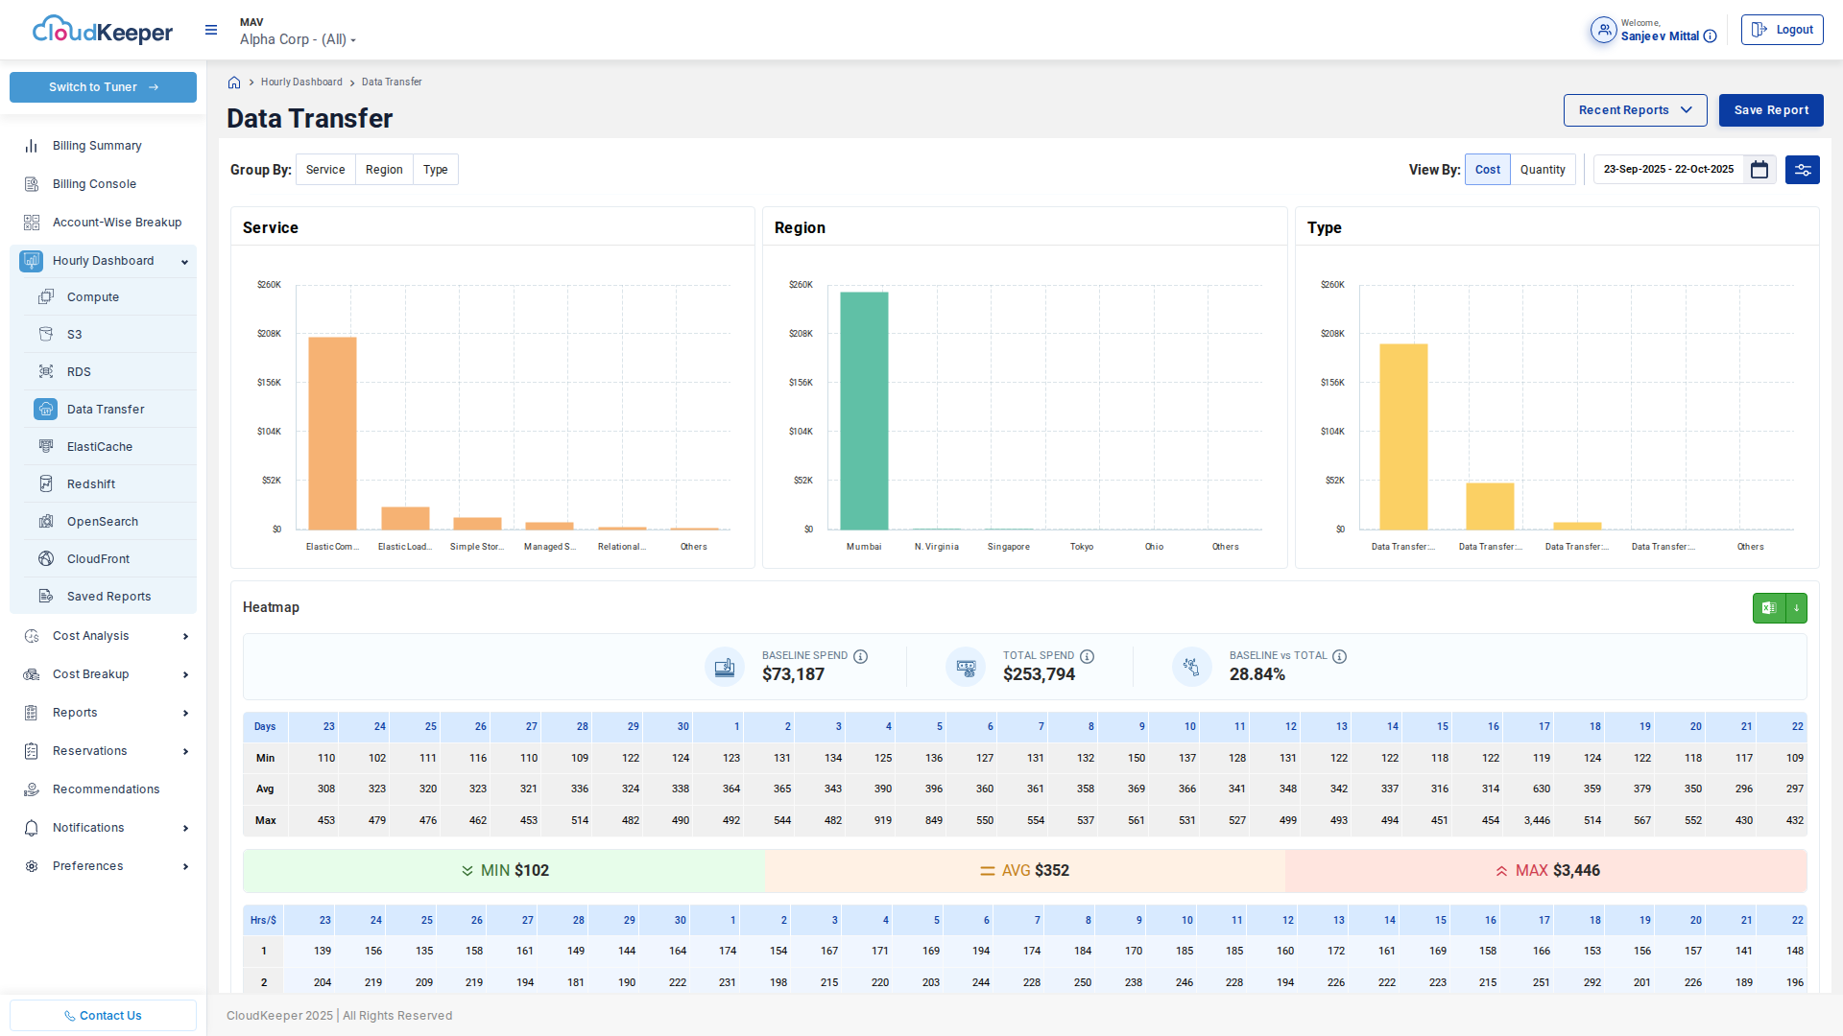Click Baseline Spend info icon
The width and height of the screenshot is (1843, 1036).
click(x=861, y=657)
